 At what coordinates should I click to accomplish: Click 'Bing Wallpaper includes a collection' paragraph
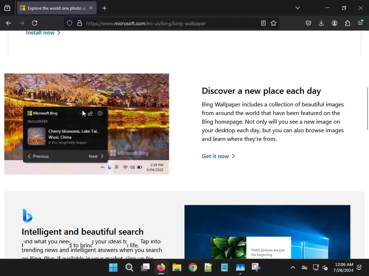point(273,121)
